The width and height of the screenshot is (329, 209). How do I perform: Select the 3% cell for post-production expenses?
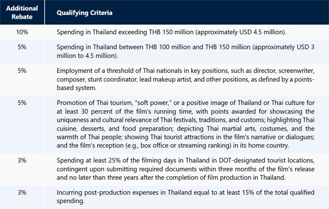pos(22,192)
